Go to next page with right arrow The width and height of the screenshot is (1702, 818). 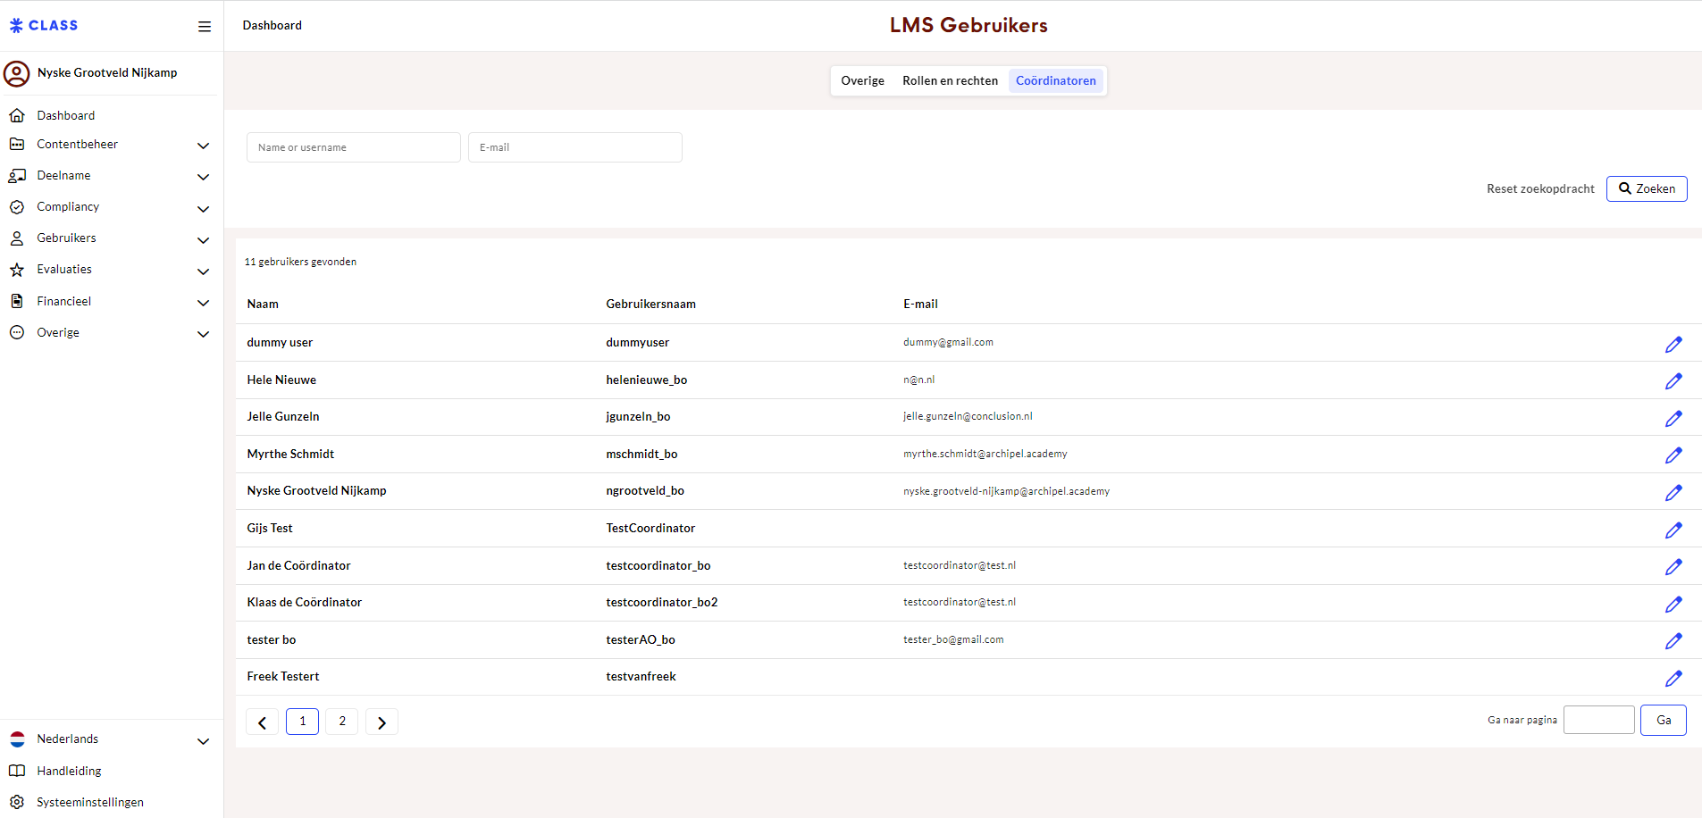[381, 722]
